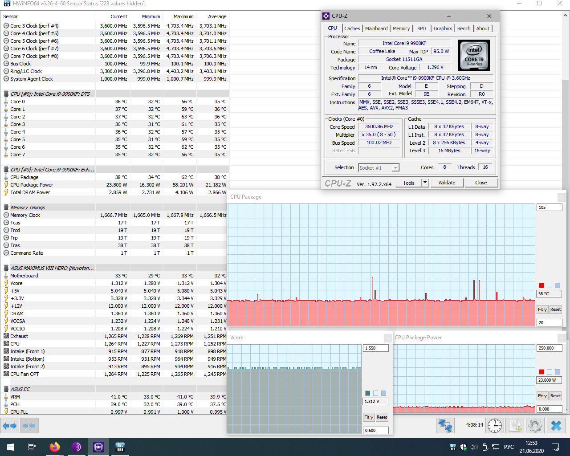Viewport: 570px width, 456px height.
Task: Open the Windows Start menu
Action: pyautogui.click(x=11, y=447)
